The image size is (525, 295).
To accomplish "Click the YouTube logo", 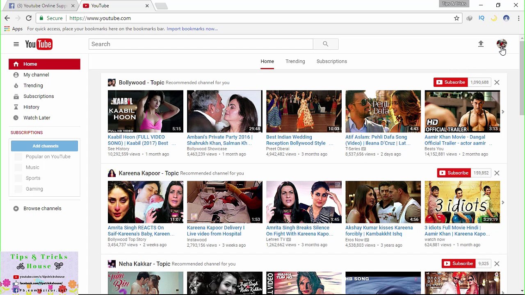I will click(x=39, y=44).
